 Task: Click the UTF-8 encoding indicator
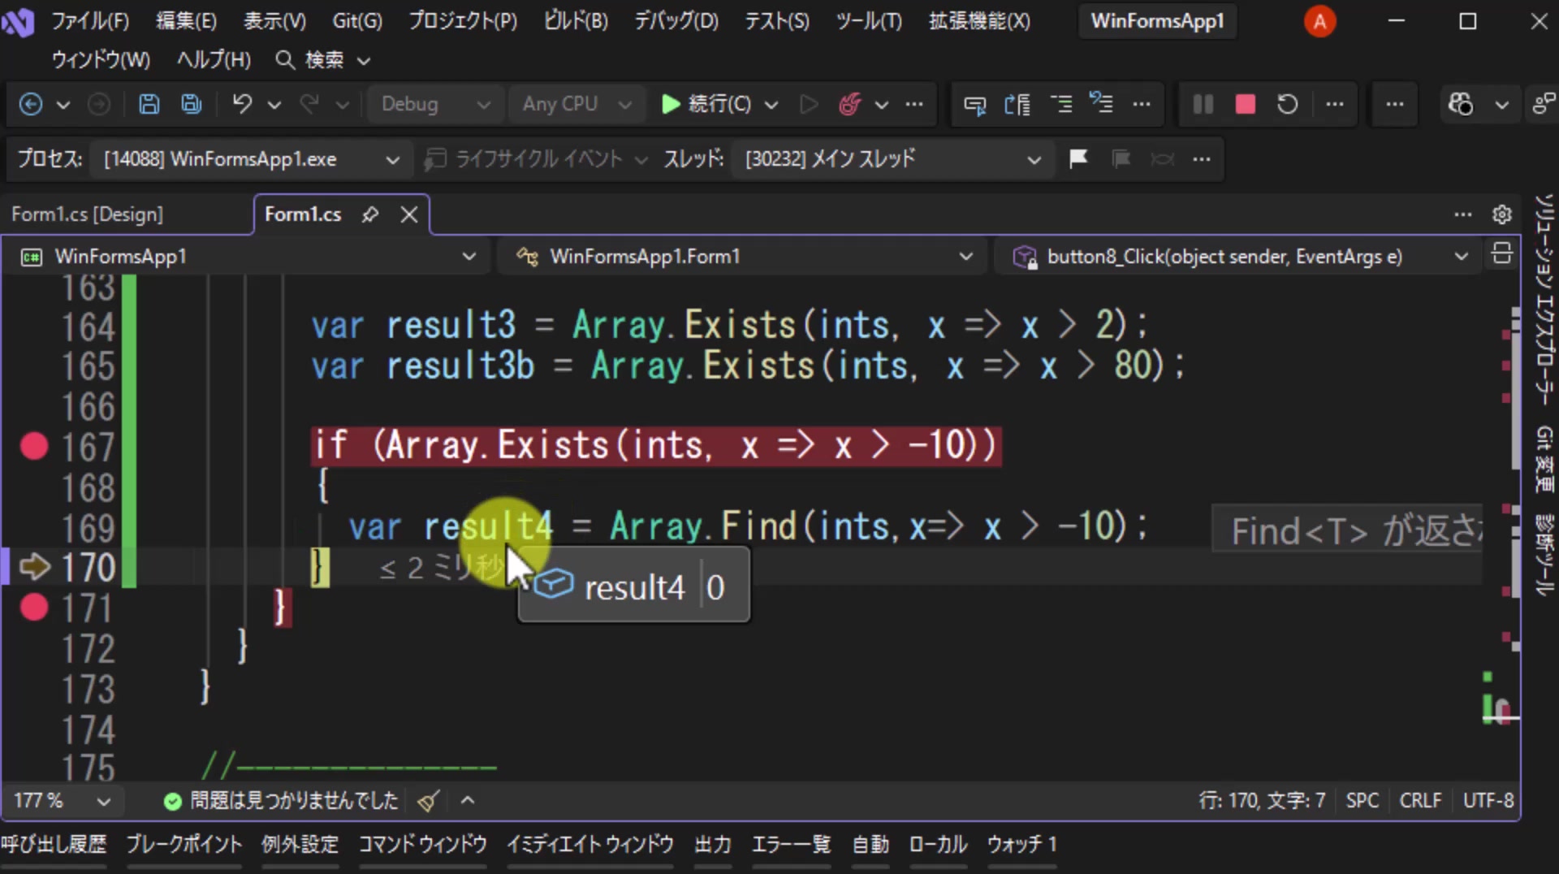(x=1488, y=801)
